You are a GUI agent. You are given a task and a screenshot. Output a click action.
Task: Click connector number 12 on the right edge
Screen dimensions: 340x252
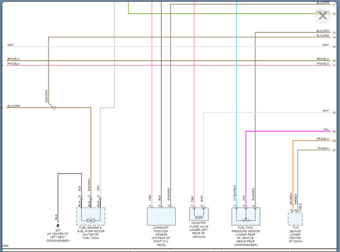click(x=334, y=14)
